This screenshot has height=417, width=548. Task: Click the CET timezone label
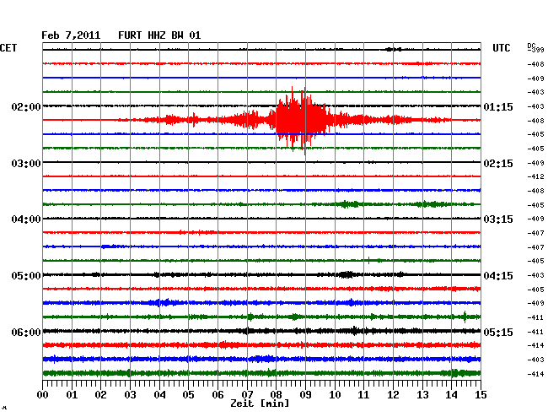(8, 48)
